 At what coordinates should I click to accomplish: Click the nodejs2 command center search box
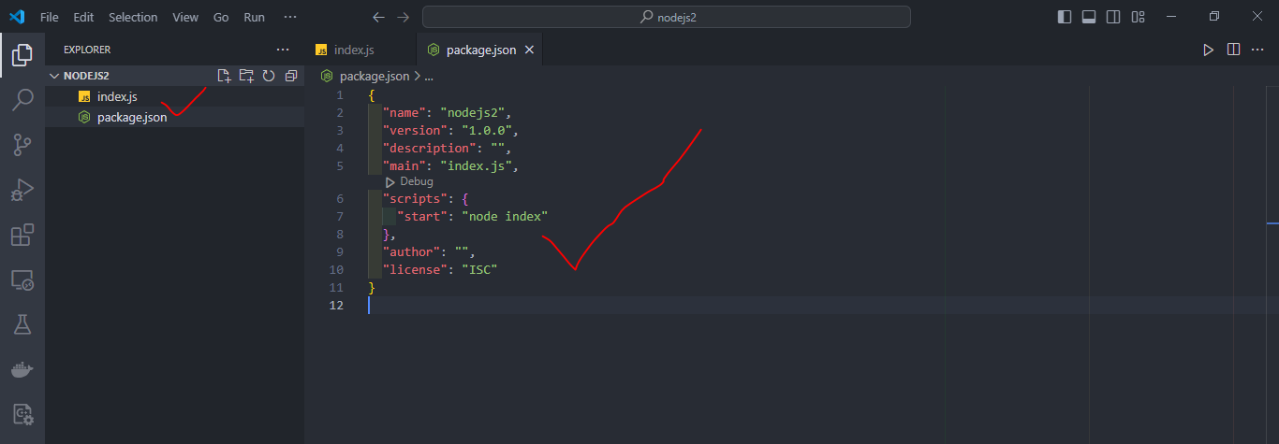[666, 17]
